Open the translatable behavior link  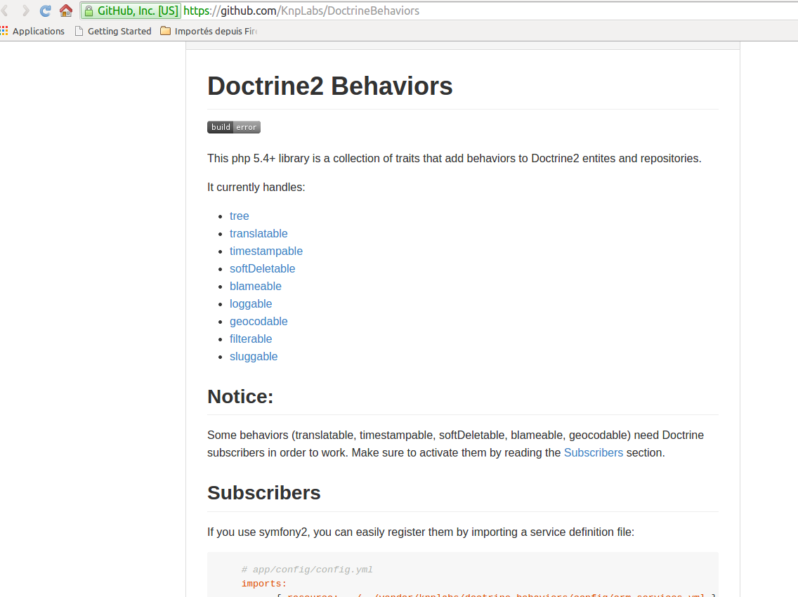[259, 234]
